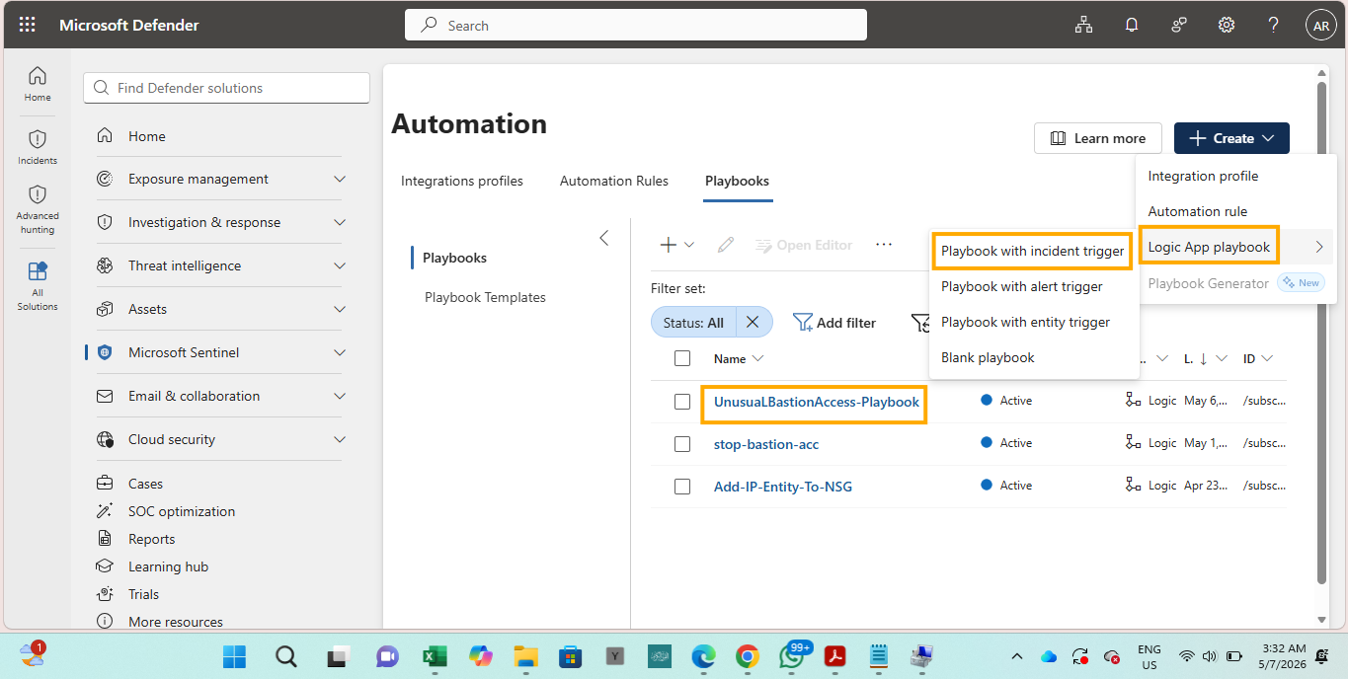The height and width of the screenshot is (679, 1348).
Task: Select Playbook with entity trigger
Action: [1025, 322]
